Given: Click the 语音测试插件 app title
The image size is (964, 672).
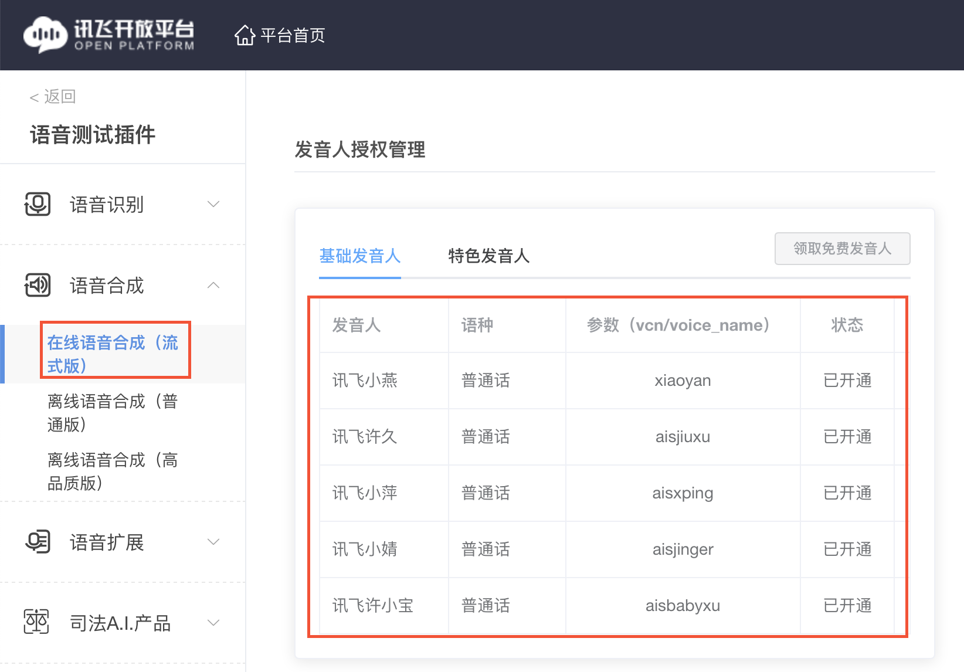Looking at the screenshot, I should (93, 135).
